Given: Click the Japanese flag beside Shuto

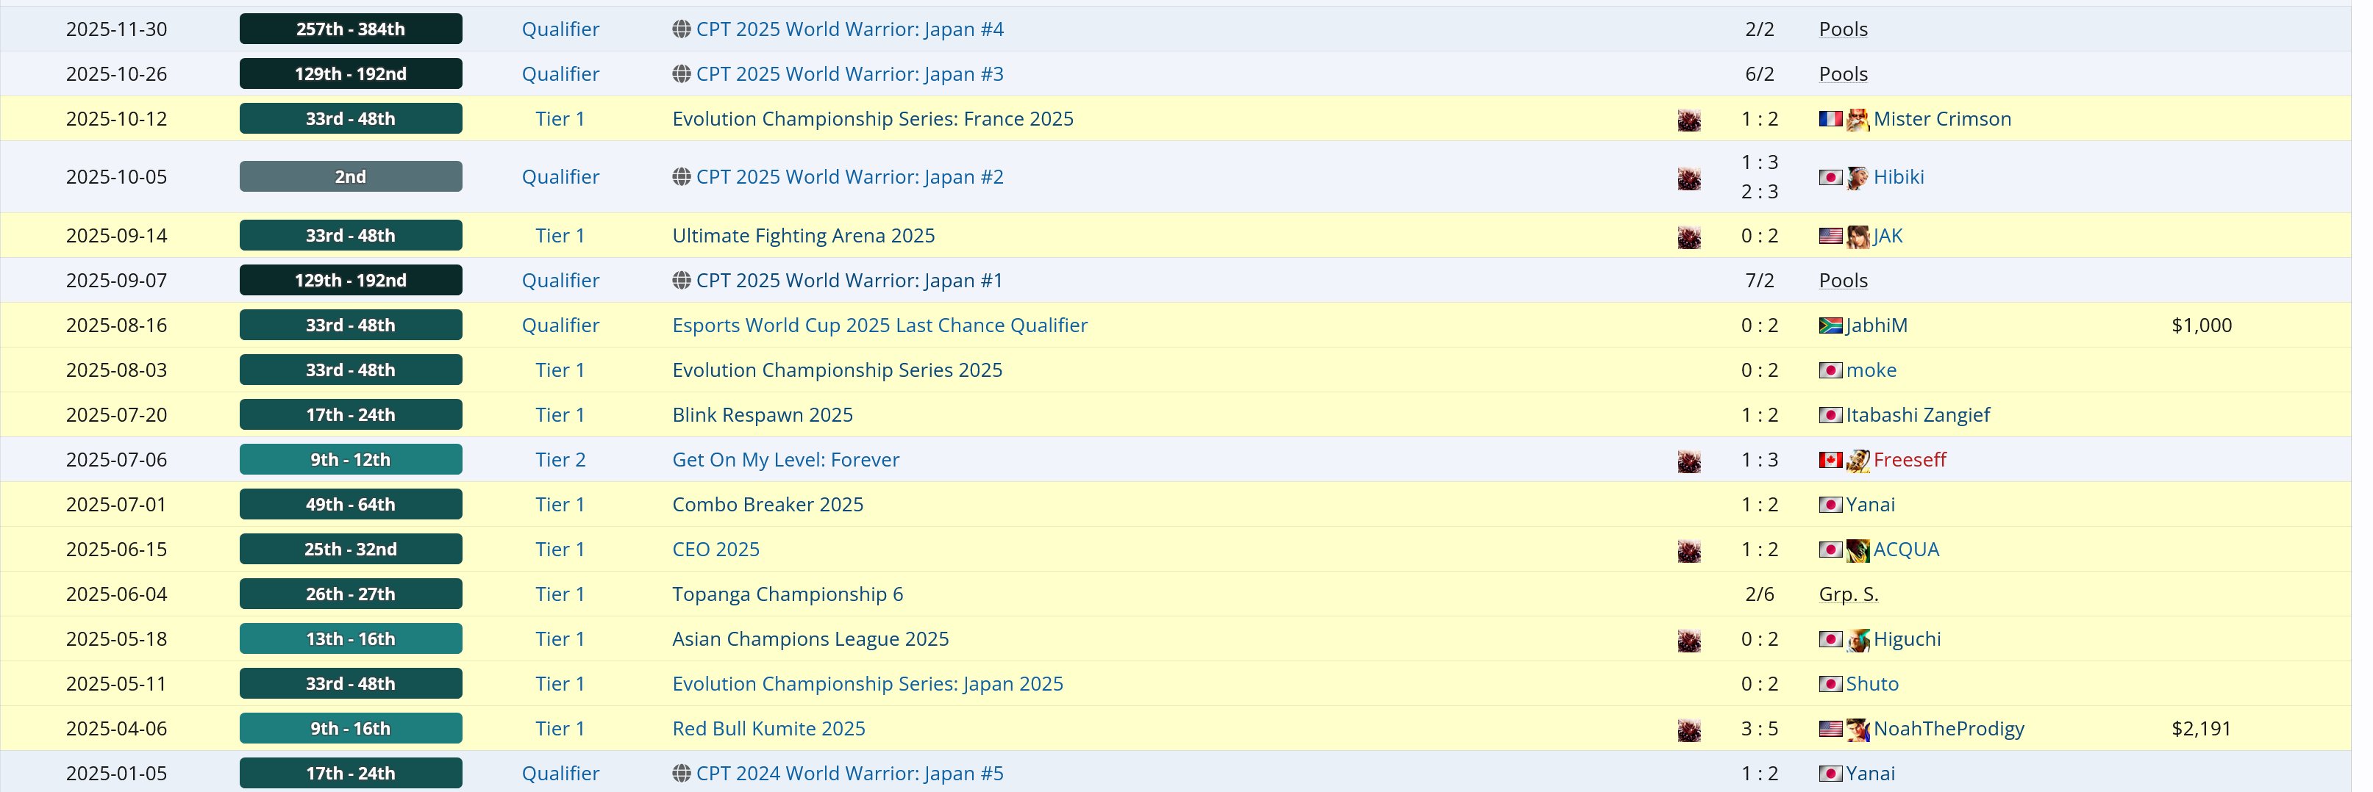Looking at the screenshot, I should (1830, 685).
